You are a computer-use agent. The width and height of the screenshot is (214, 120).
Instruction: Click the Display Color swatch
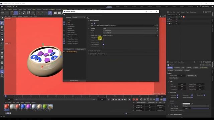(186, 104)
